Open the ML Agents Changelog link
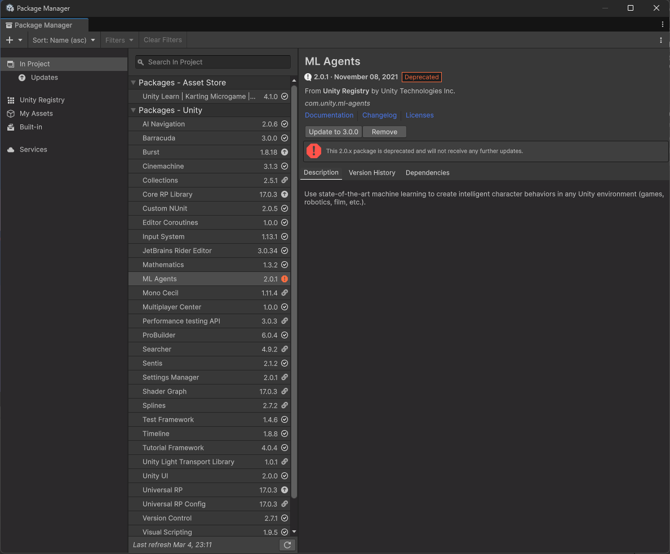670x554 pixels. 379,115
